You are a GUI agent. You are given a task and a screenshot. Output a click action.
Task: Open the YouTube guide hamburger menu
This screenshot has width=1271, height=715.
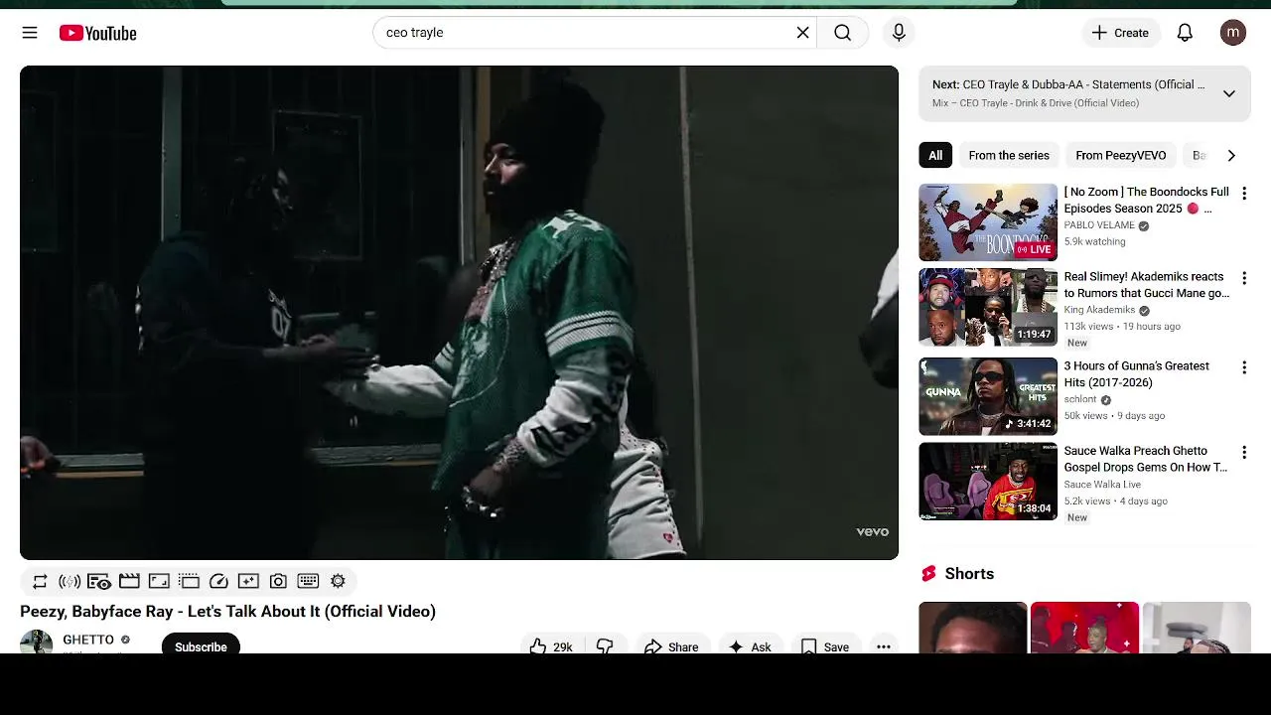pos(30,33)
